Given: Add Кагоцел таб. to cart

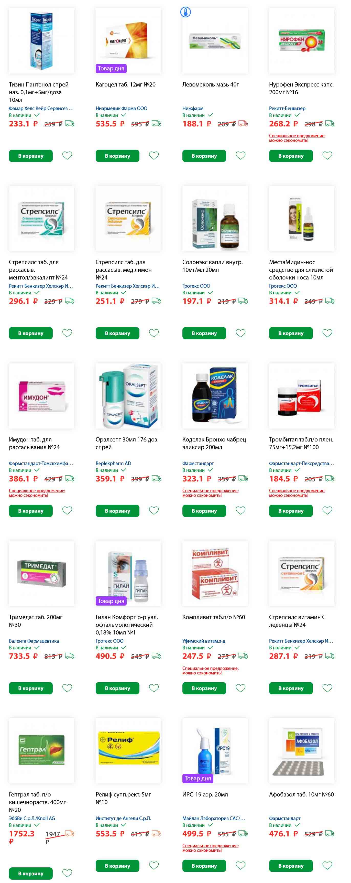Looking at the screenshot, I should pos(118,156).
